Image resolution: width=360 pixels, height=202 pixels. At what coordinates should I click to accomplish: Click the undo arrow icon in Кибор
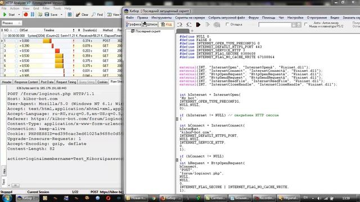coord(180,25)
